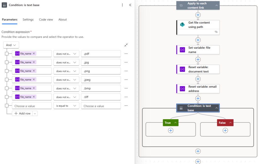This screenshot has width=258, height=164.
Task: Check the box for the .png row
Action: (7, 71)
